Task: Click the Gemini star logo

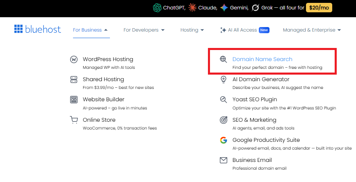Action: click(x=224, y=8)
